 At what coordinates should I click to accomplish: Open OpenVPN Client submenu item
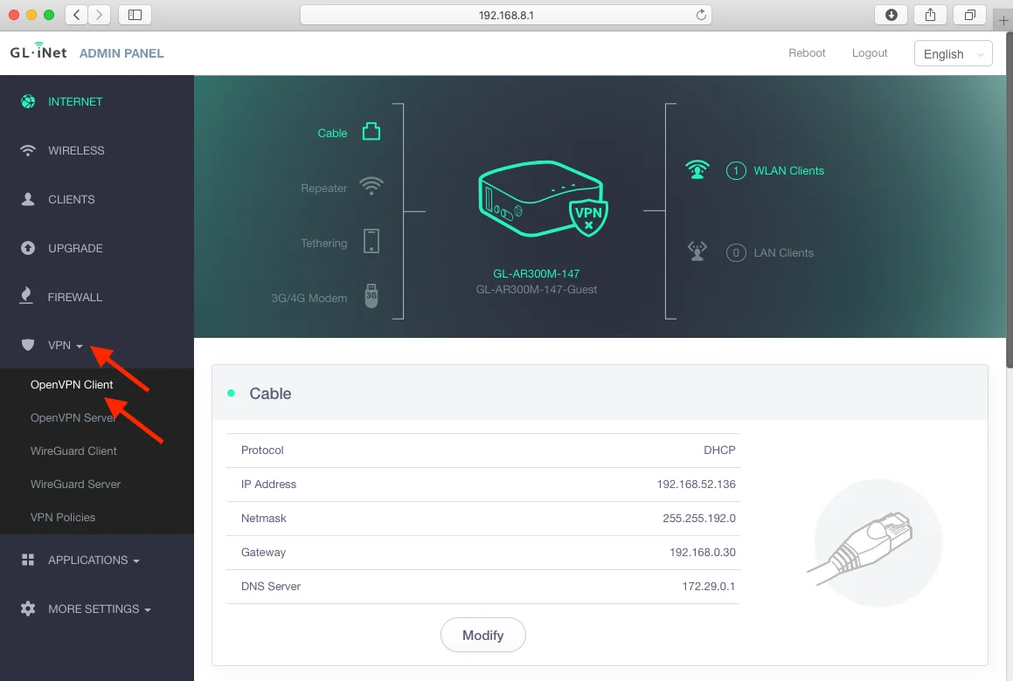(x=72, y=384)
